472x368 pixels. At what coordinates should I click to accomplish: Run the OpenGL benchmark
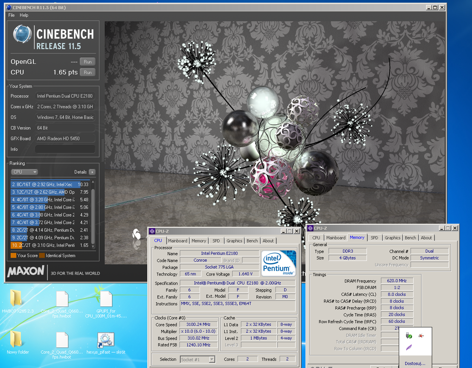pyautogui.click(x=88, y=62)
